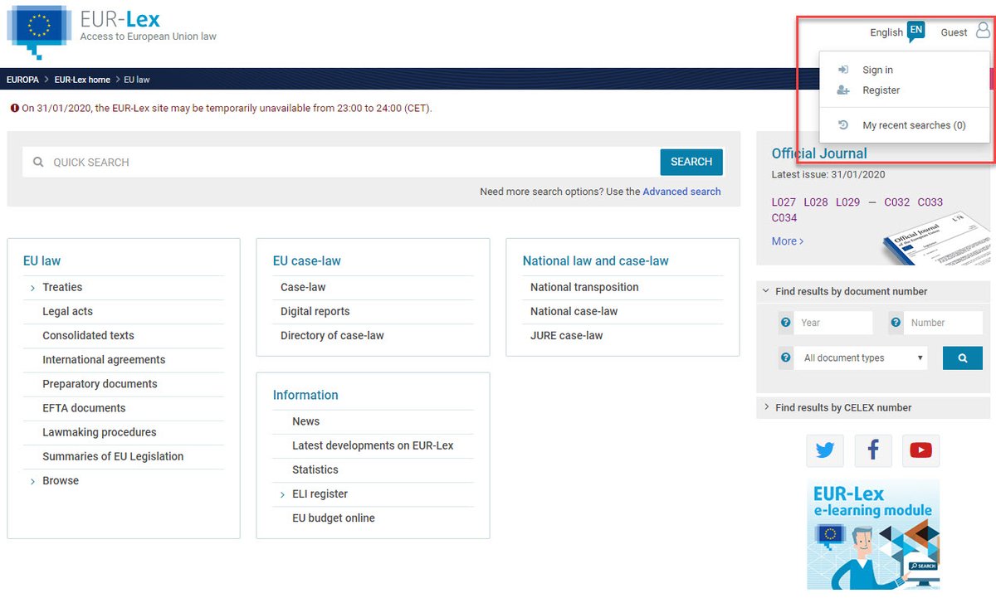Open the EN language selector icon
996x603 pixels.
coord(915,32)
